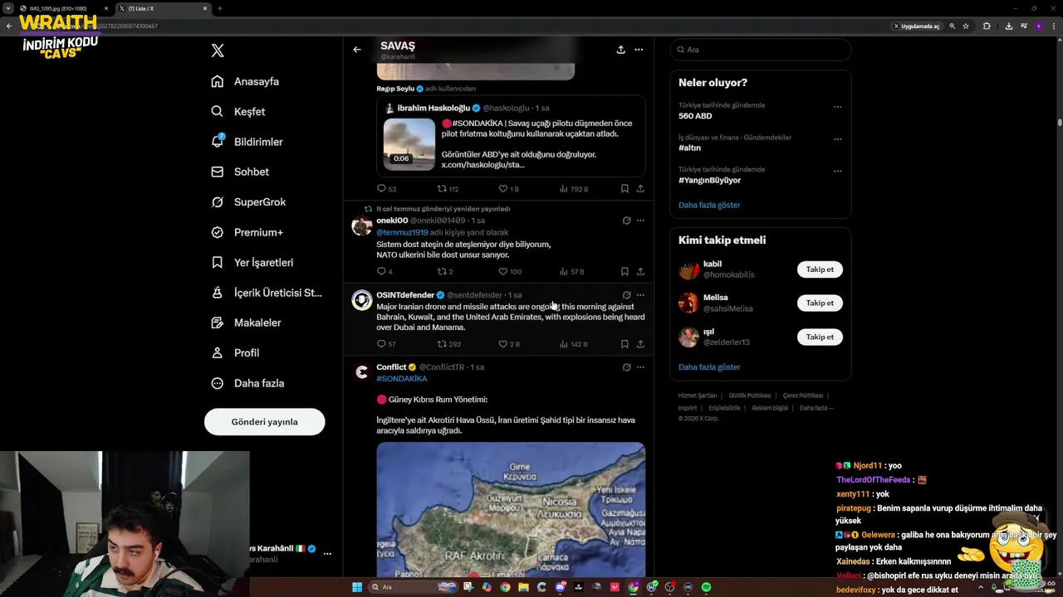Follow Melisa with Takip et
Viewport: 1063px width, 597px height.
click(x=820, y=303)
